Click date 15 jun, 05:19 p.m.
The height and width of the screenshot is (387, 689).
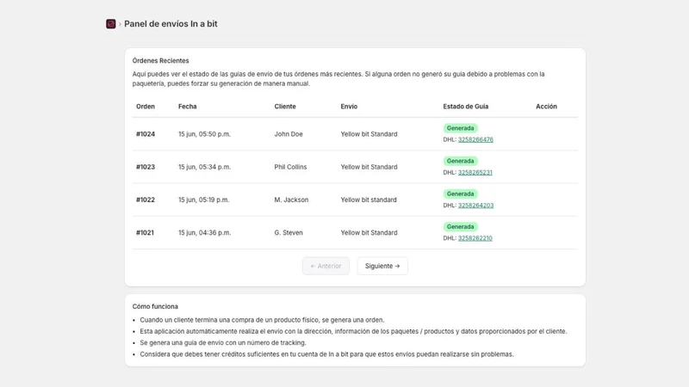tap(203, 200)
